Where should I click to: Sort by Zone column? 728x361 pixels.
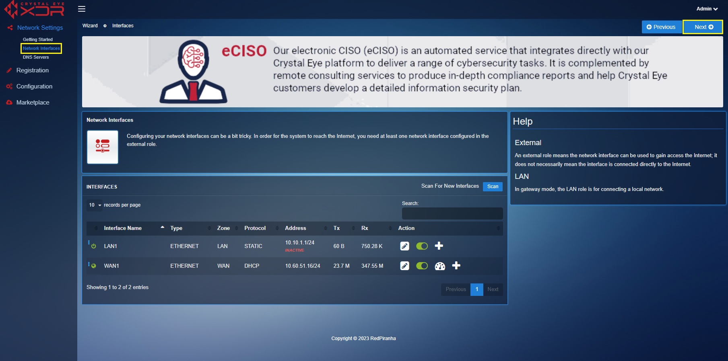coord(227,228)
